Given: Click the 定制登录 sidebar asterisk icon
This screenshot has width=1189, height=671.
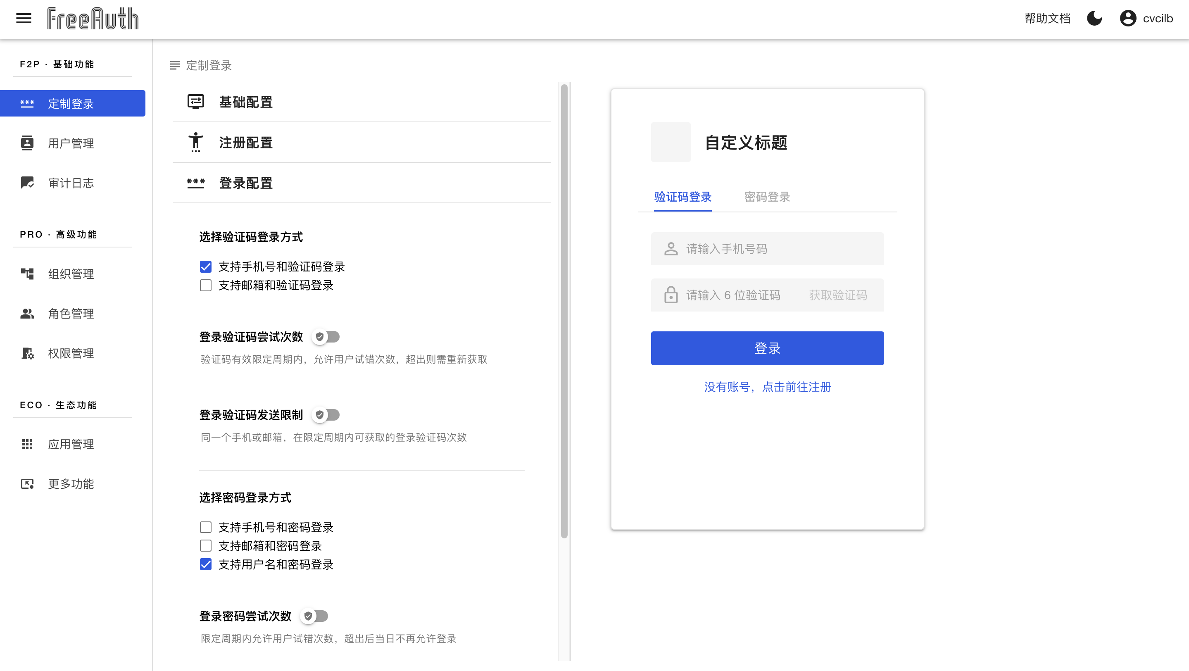Looking at the screenshot, I should pos(27,103).
